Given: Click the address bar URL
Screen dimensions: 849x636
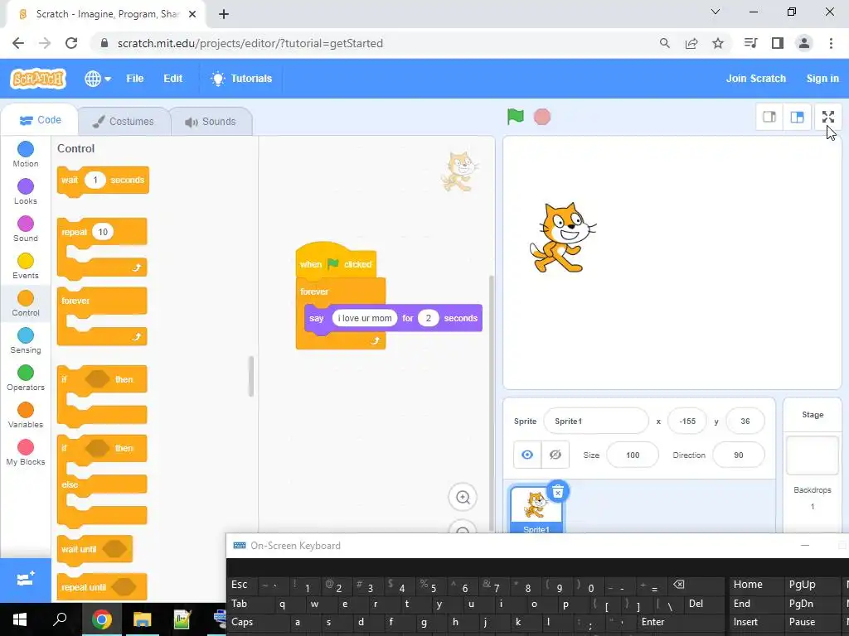Looking at the screenshot, I should coord(250,43).
